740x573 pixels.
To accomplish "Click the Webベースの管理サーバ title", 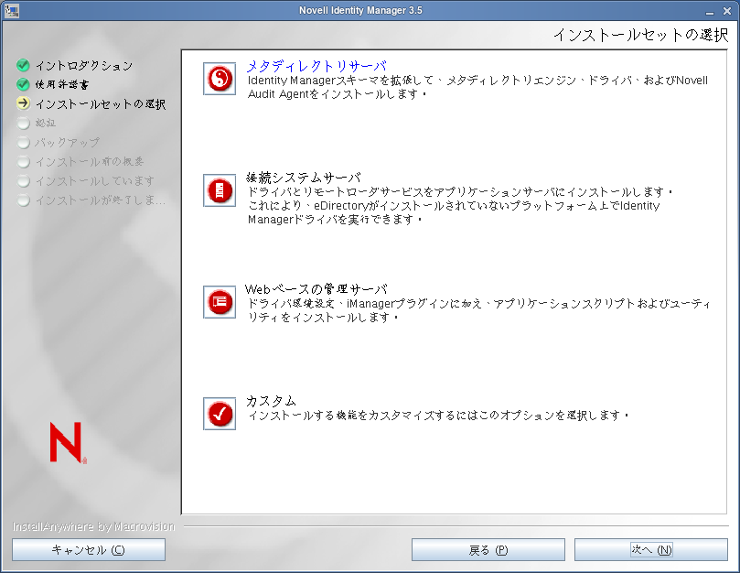I will click(316, 289).
